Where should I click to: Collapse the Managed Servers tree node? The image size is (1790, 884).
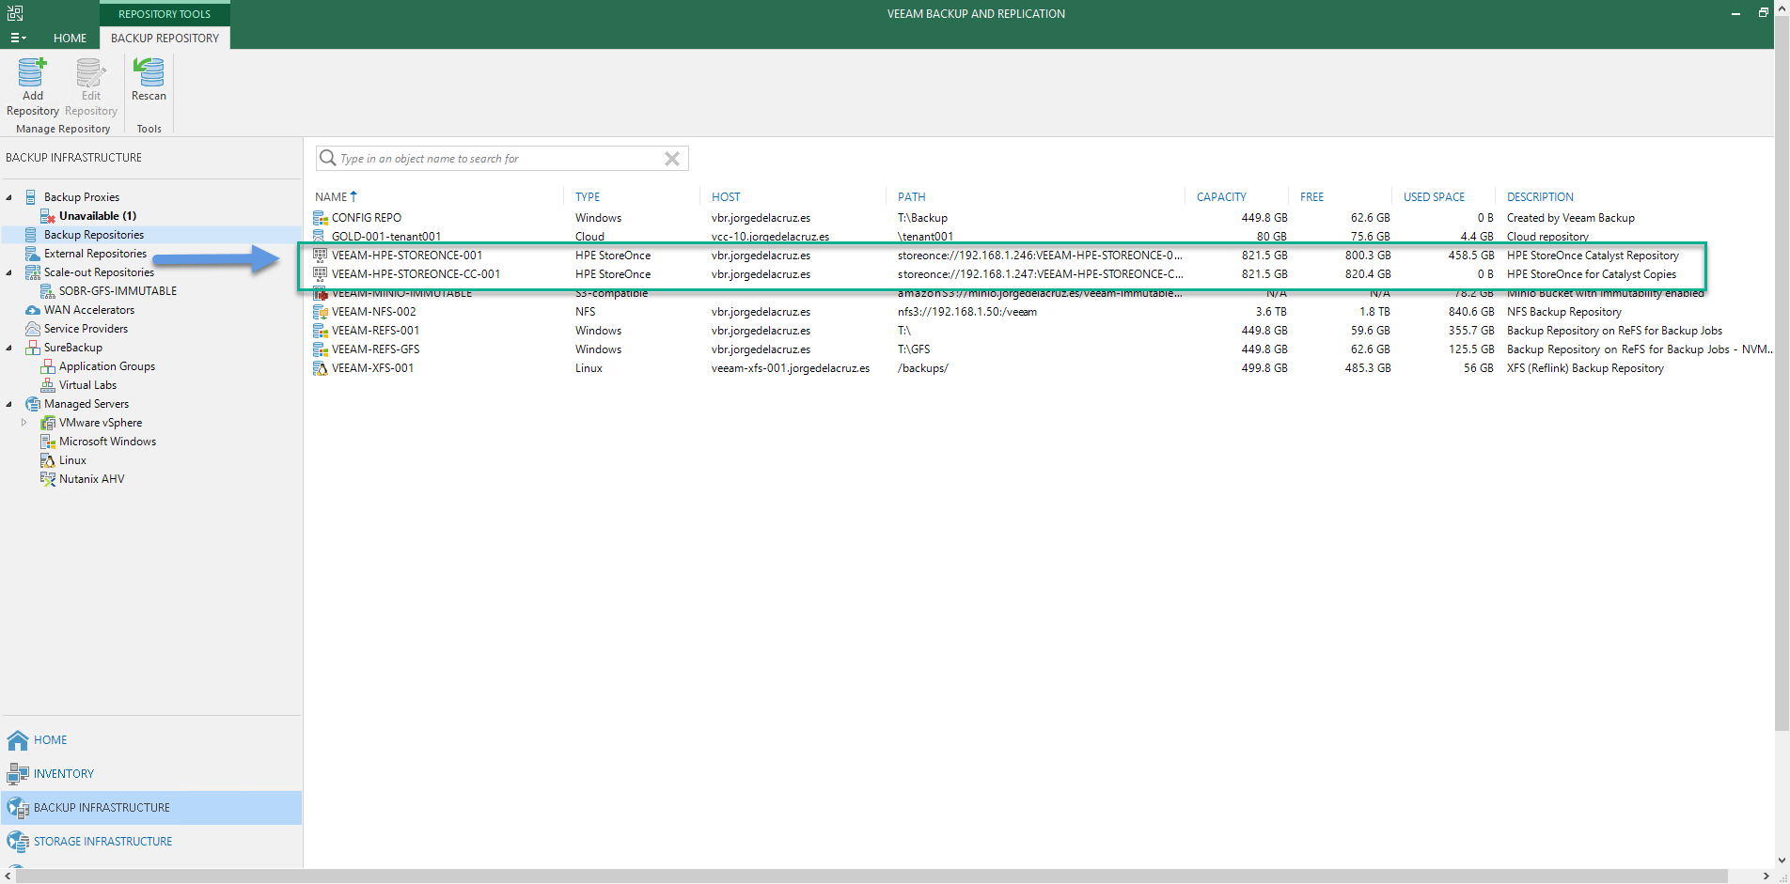[x=9, y=404]
